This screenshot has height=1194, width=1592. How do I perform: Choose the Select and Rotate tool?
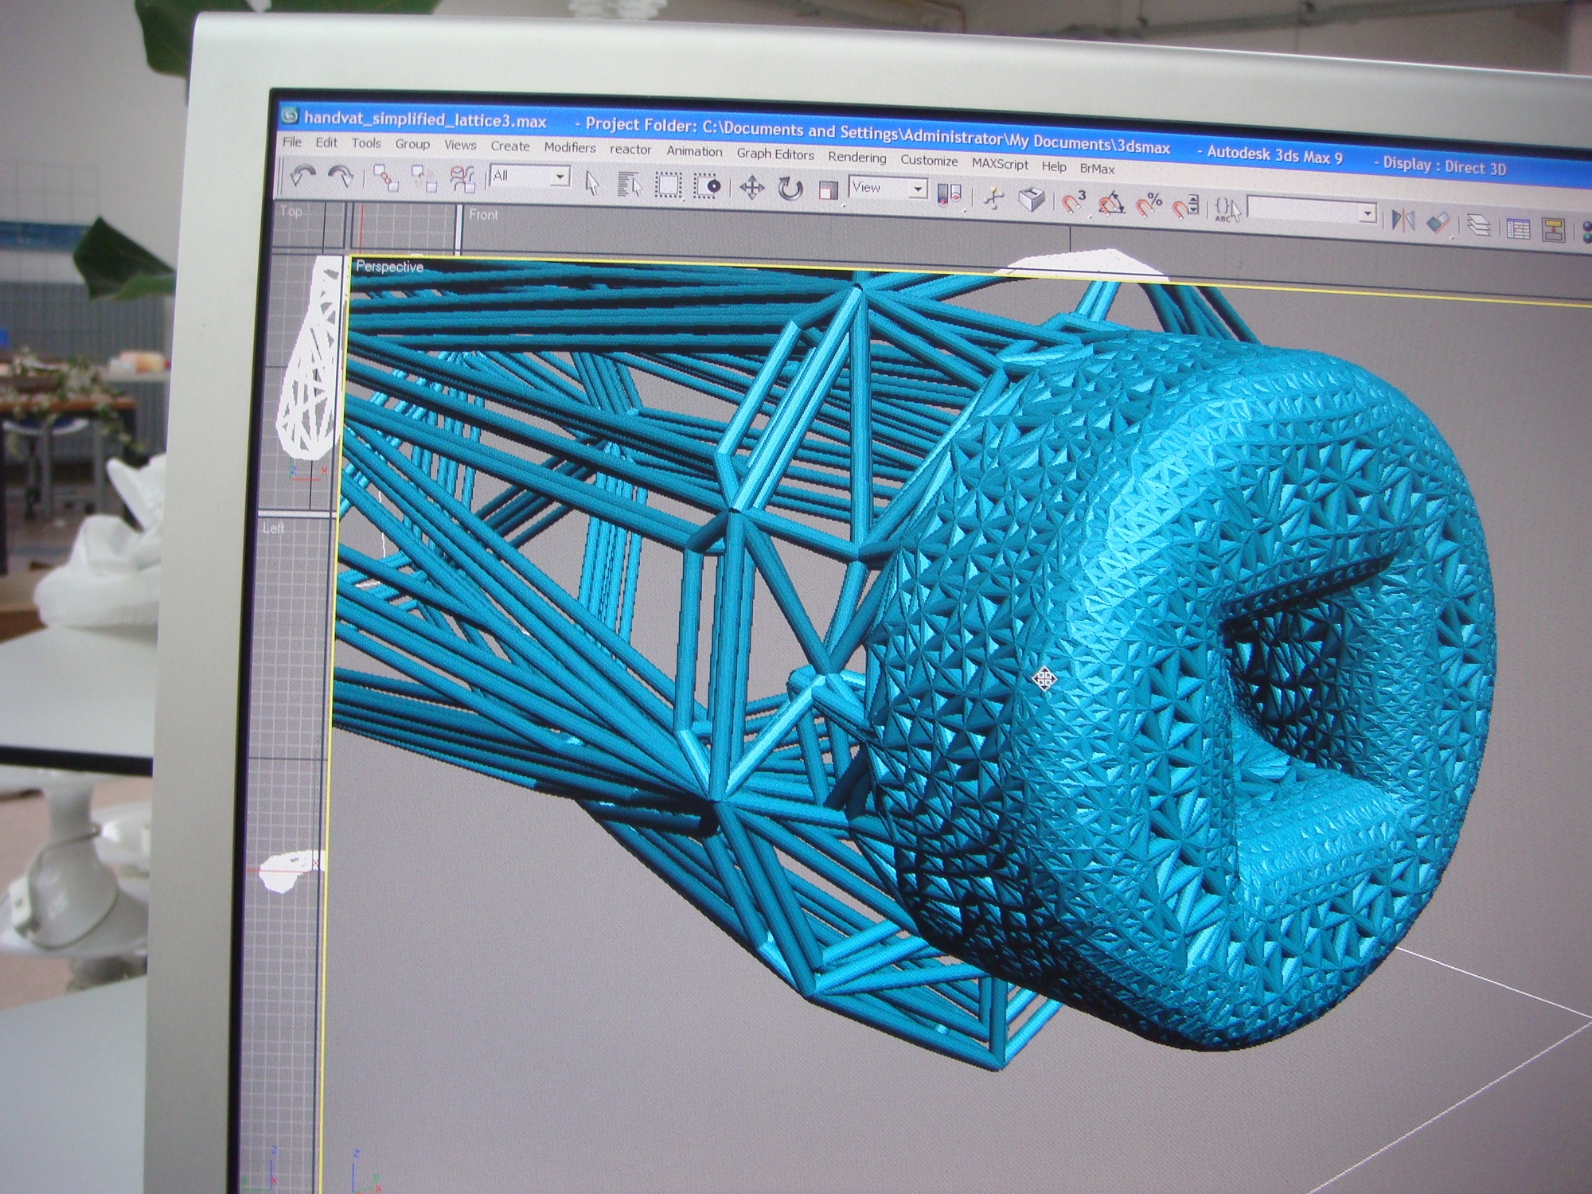(790, 189)
